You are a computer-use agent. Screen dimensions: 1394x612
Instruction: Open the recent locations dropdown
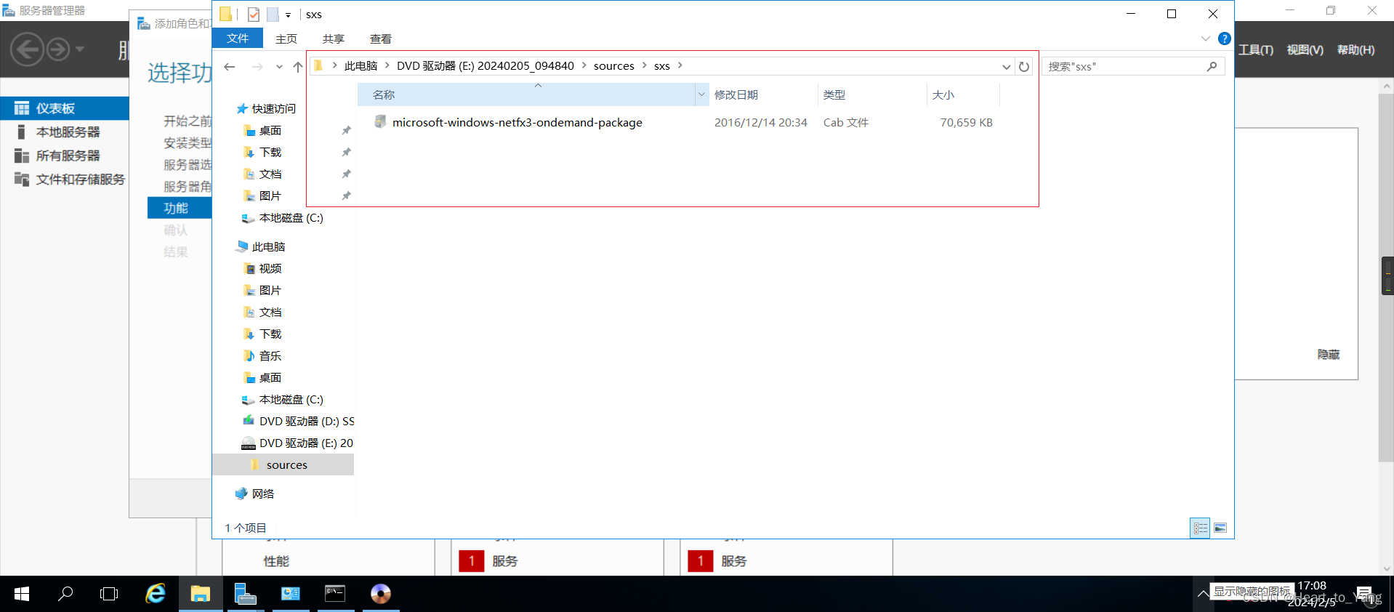(x=279, y=66)
